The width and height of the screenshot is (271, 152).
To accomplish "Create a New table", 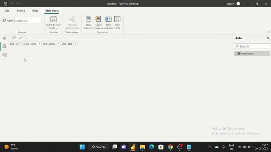I will (117, 23).
